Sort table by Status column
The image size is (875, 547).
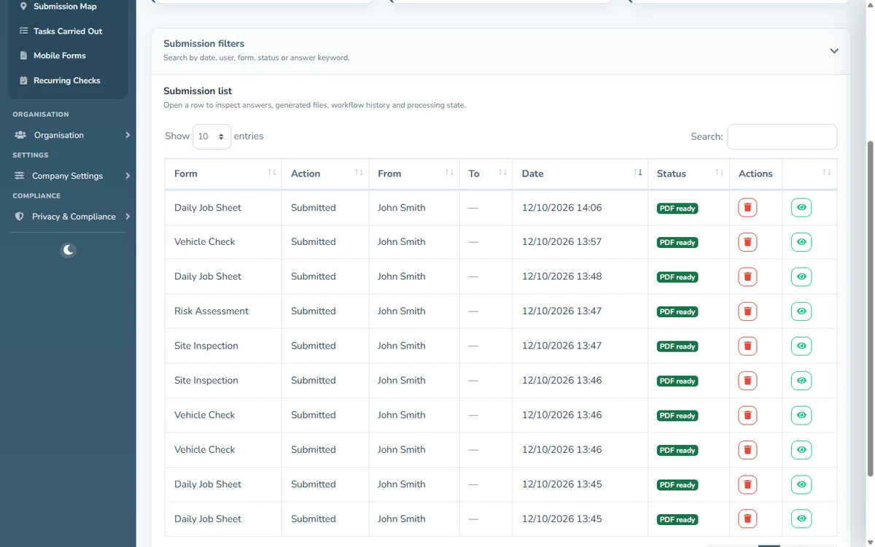pos(688,174)
